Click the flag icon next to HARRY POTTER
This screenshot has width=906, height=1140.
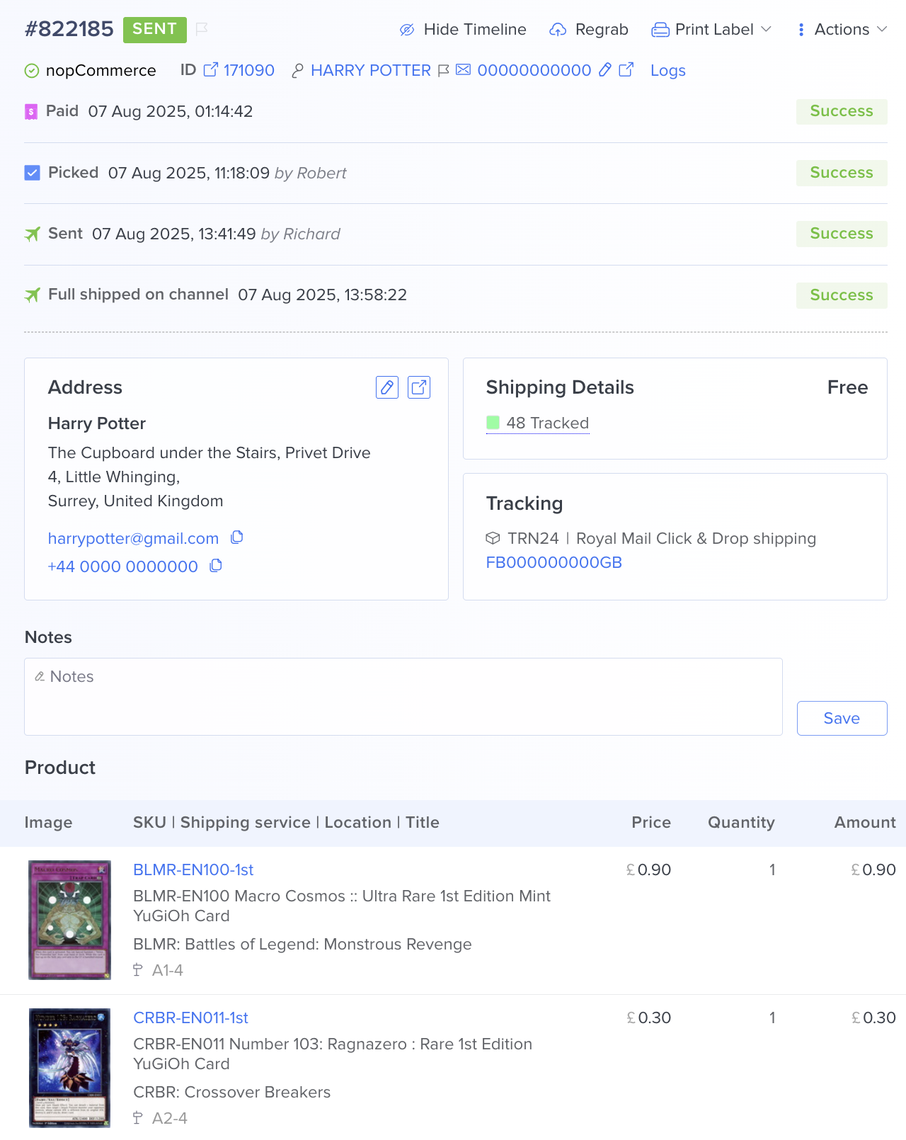(444, 70)
